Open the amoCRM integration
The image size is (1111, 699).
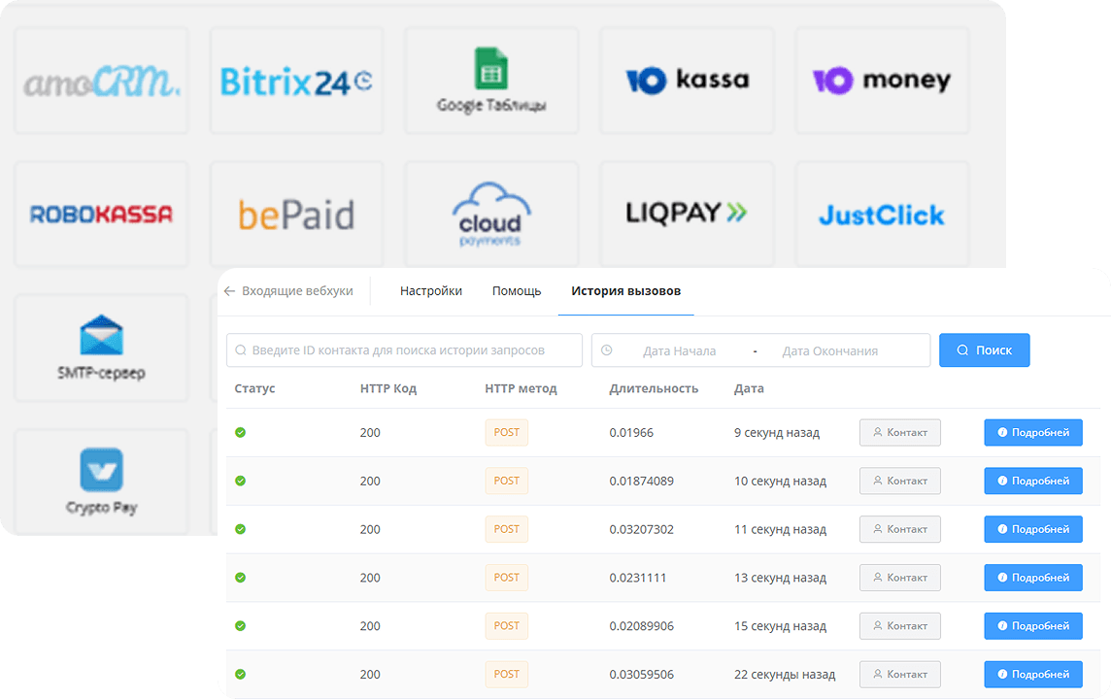click(x=101, y=81)
